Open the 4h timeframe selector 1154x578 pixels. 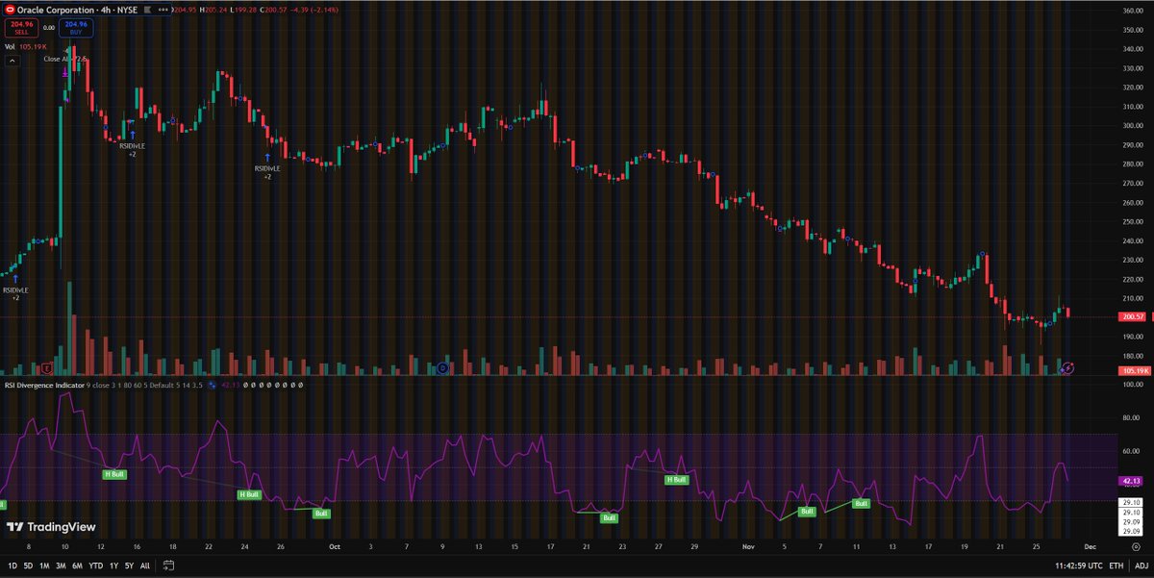tap(106, 10)
